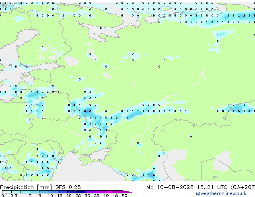Click the 2–5 mm legend color box
The height and width of the screenshot is (197, 255).
click(35, 192)
